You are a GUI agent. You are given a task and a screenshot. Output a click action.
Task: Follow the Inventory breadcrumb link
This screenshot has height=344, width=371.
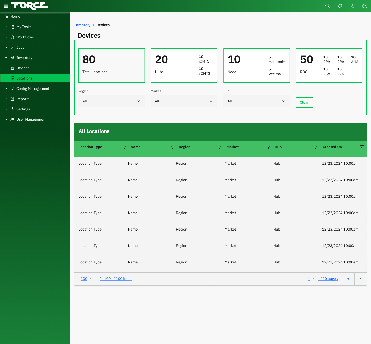pos(82,25)
